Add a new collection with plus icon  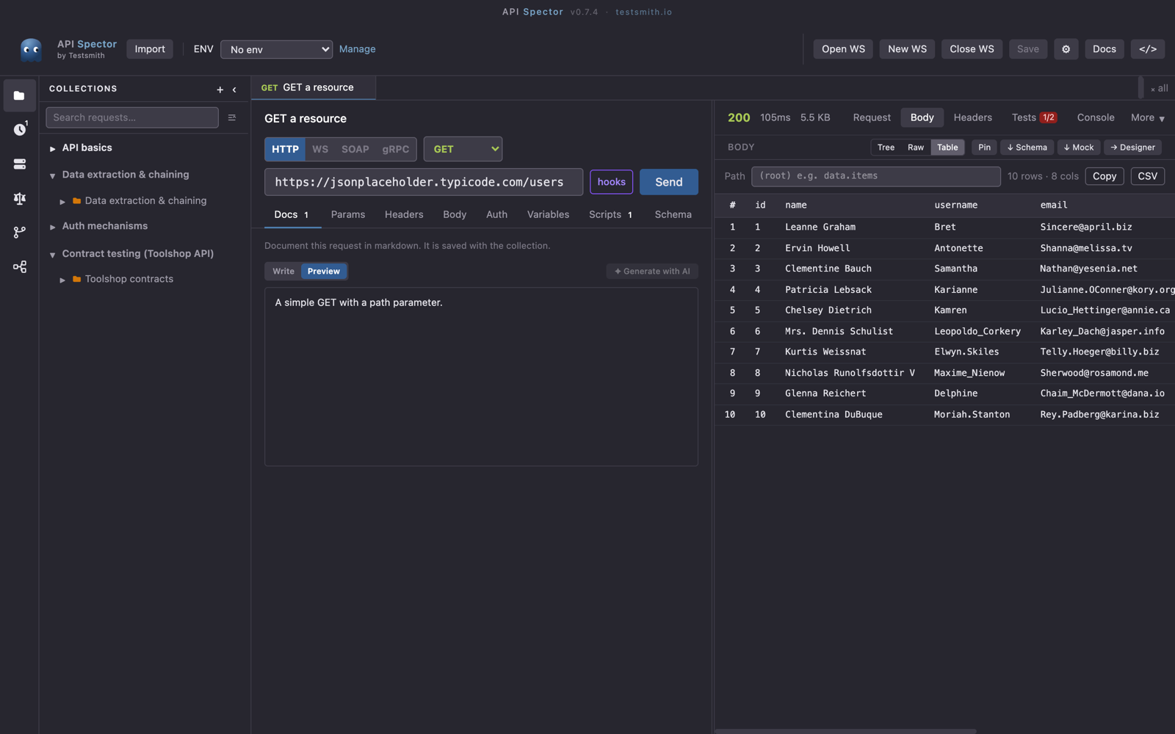[220, 90]
